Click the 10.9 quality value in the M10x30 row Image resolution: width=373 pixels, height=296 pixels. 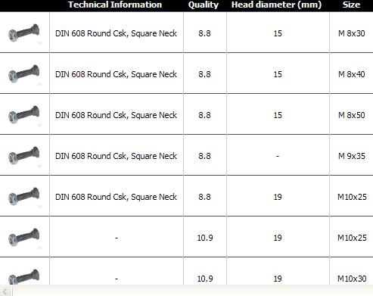[x=205, y=279]
